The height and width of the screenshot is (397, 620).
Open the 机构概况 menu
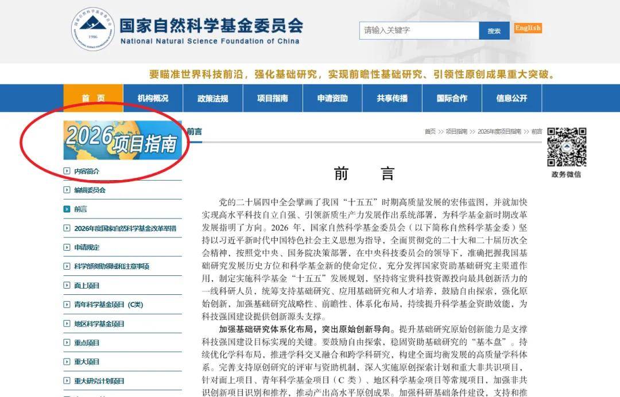coord(153,98)
